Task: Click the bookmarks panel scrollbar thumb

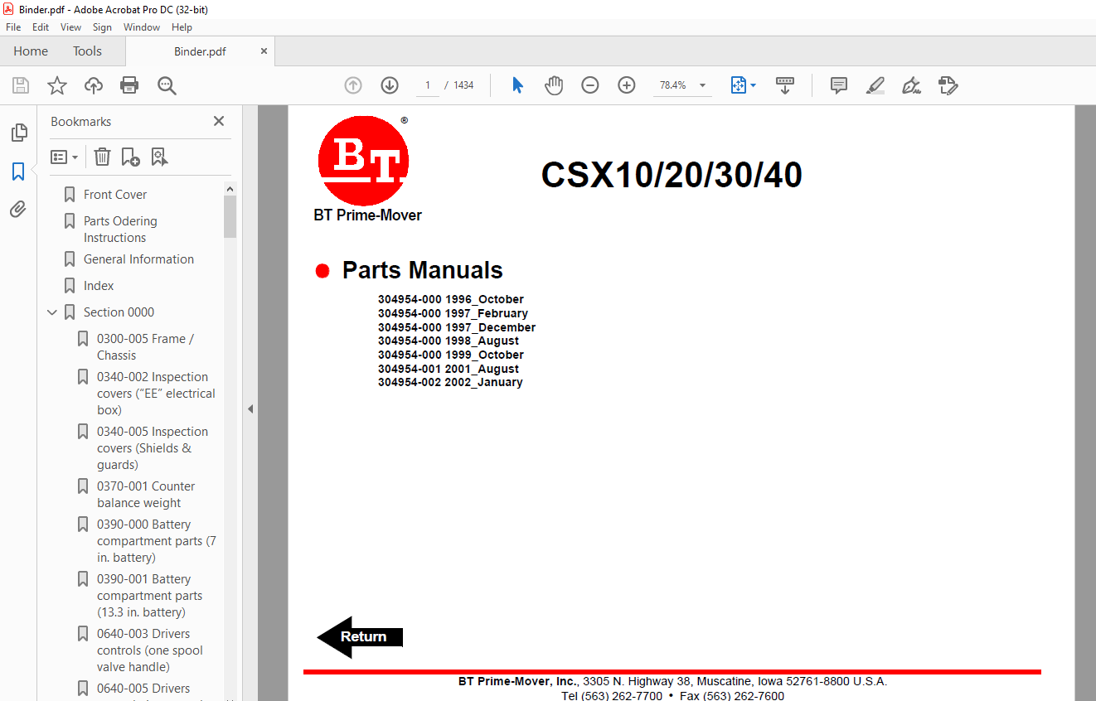Action: [x=230, y=216]
